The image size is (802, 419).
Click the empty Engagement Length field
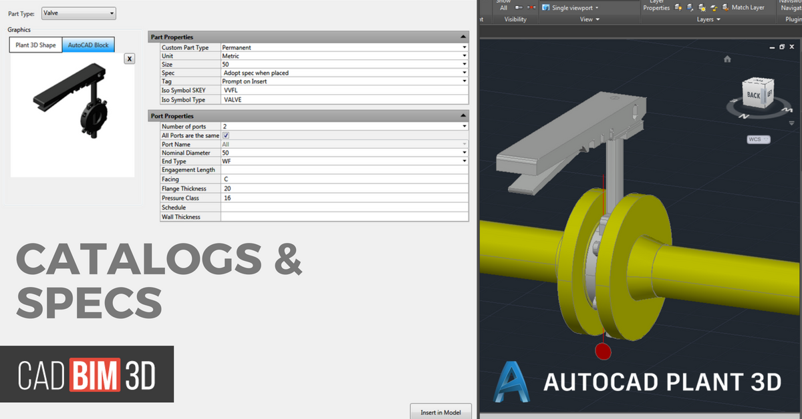(x=344, y=170)
